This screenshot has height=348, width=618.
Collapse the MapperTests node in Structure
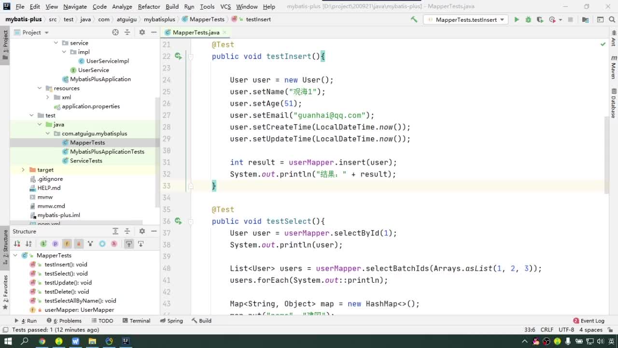pyautogui.click(x=15, y=255)
